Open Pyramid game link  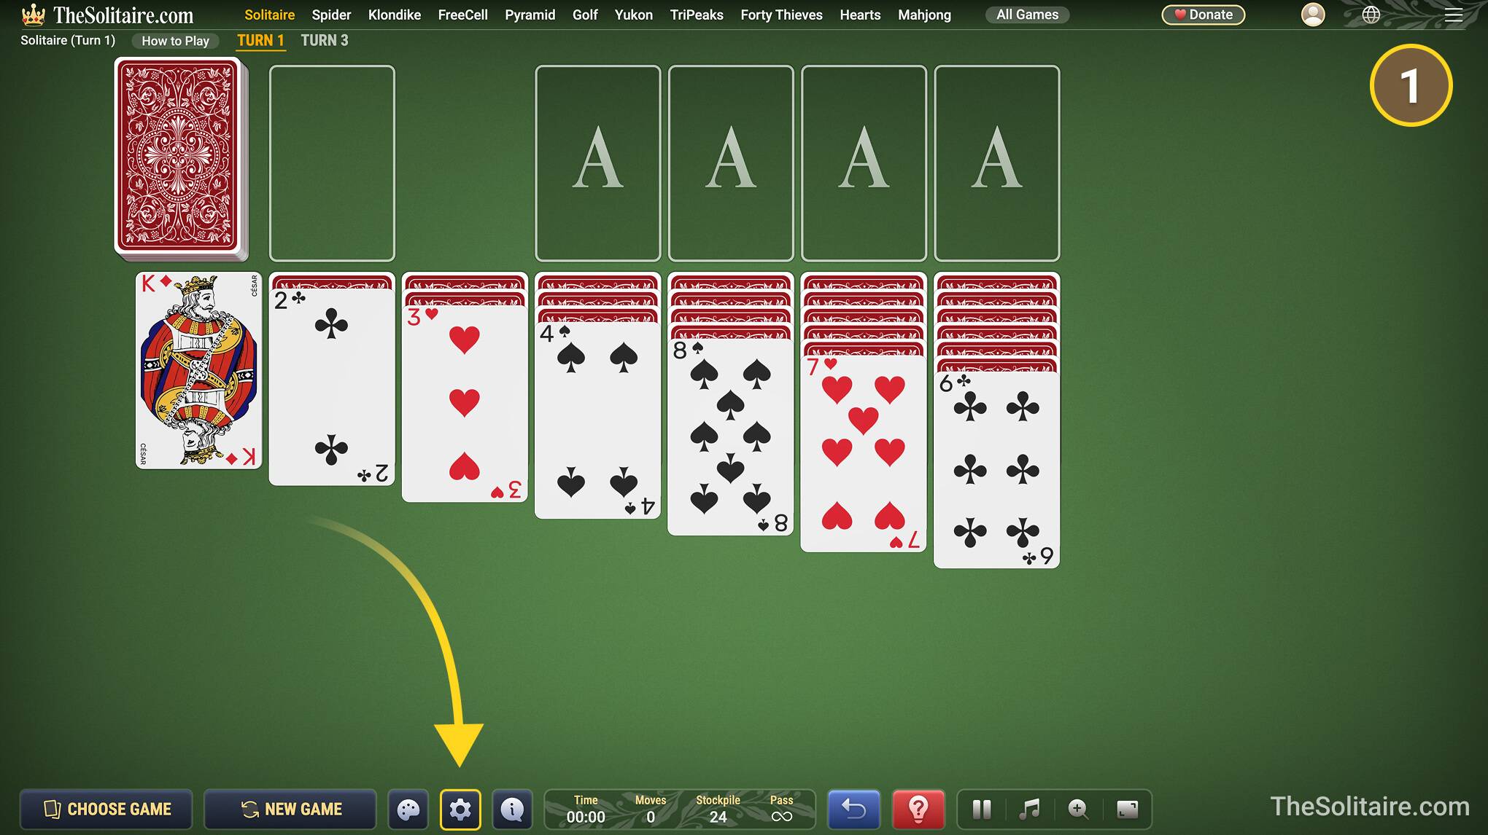pos(530,15)
